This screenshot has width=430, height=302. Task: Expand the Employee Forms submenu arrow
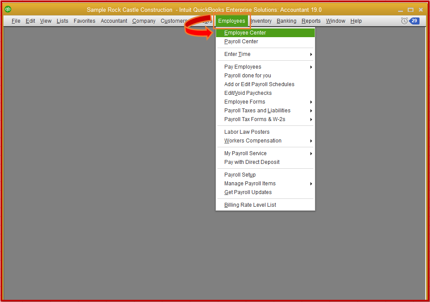point(311,102)
